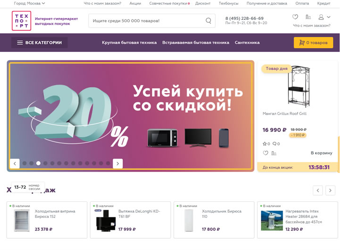Image resolution: width=343 pixels, height=250 pixels.
Task: Open Сантехника category
Action: click(x=247, y=43)
